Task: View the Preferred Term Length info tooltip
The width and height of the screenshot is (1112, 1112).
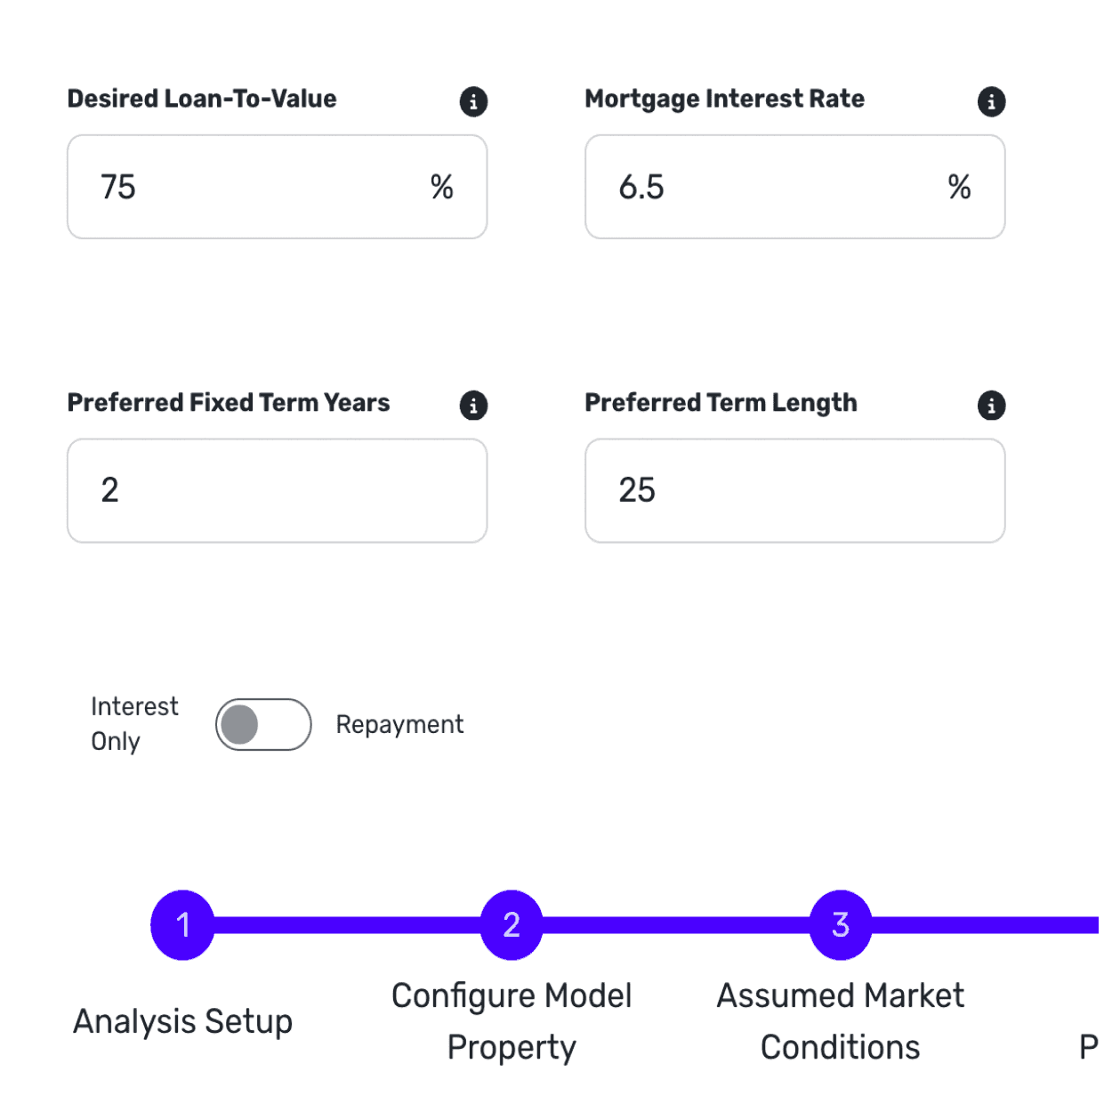Action: (991, 406)
